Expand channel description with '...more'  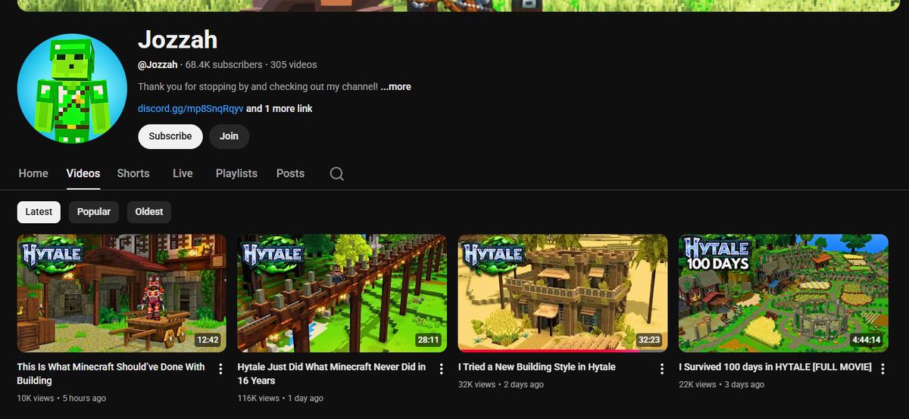click(x=395, y=87)
